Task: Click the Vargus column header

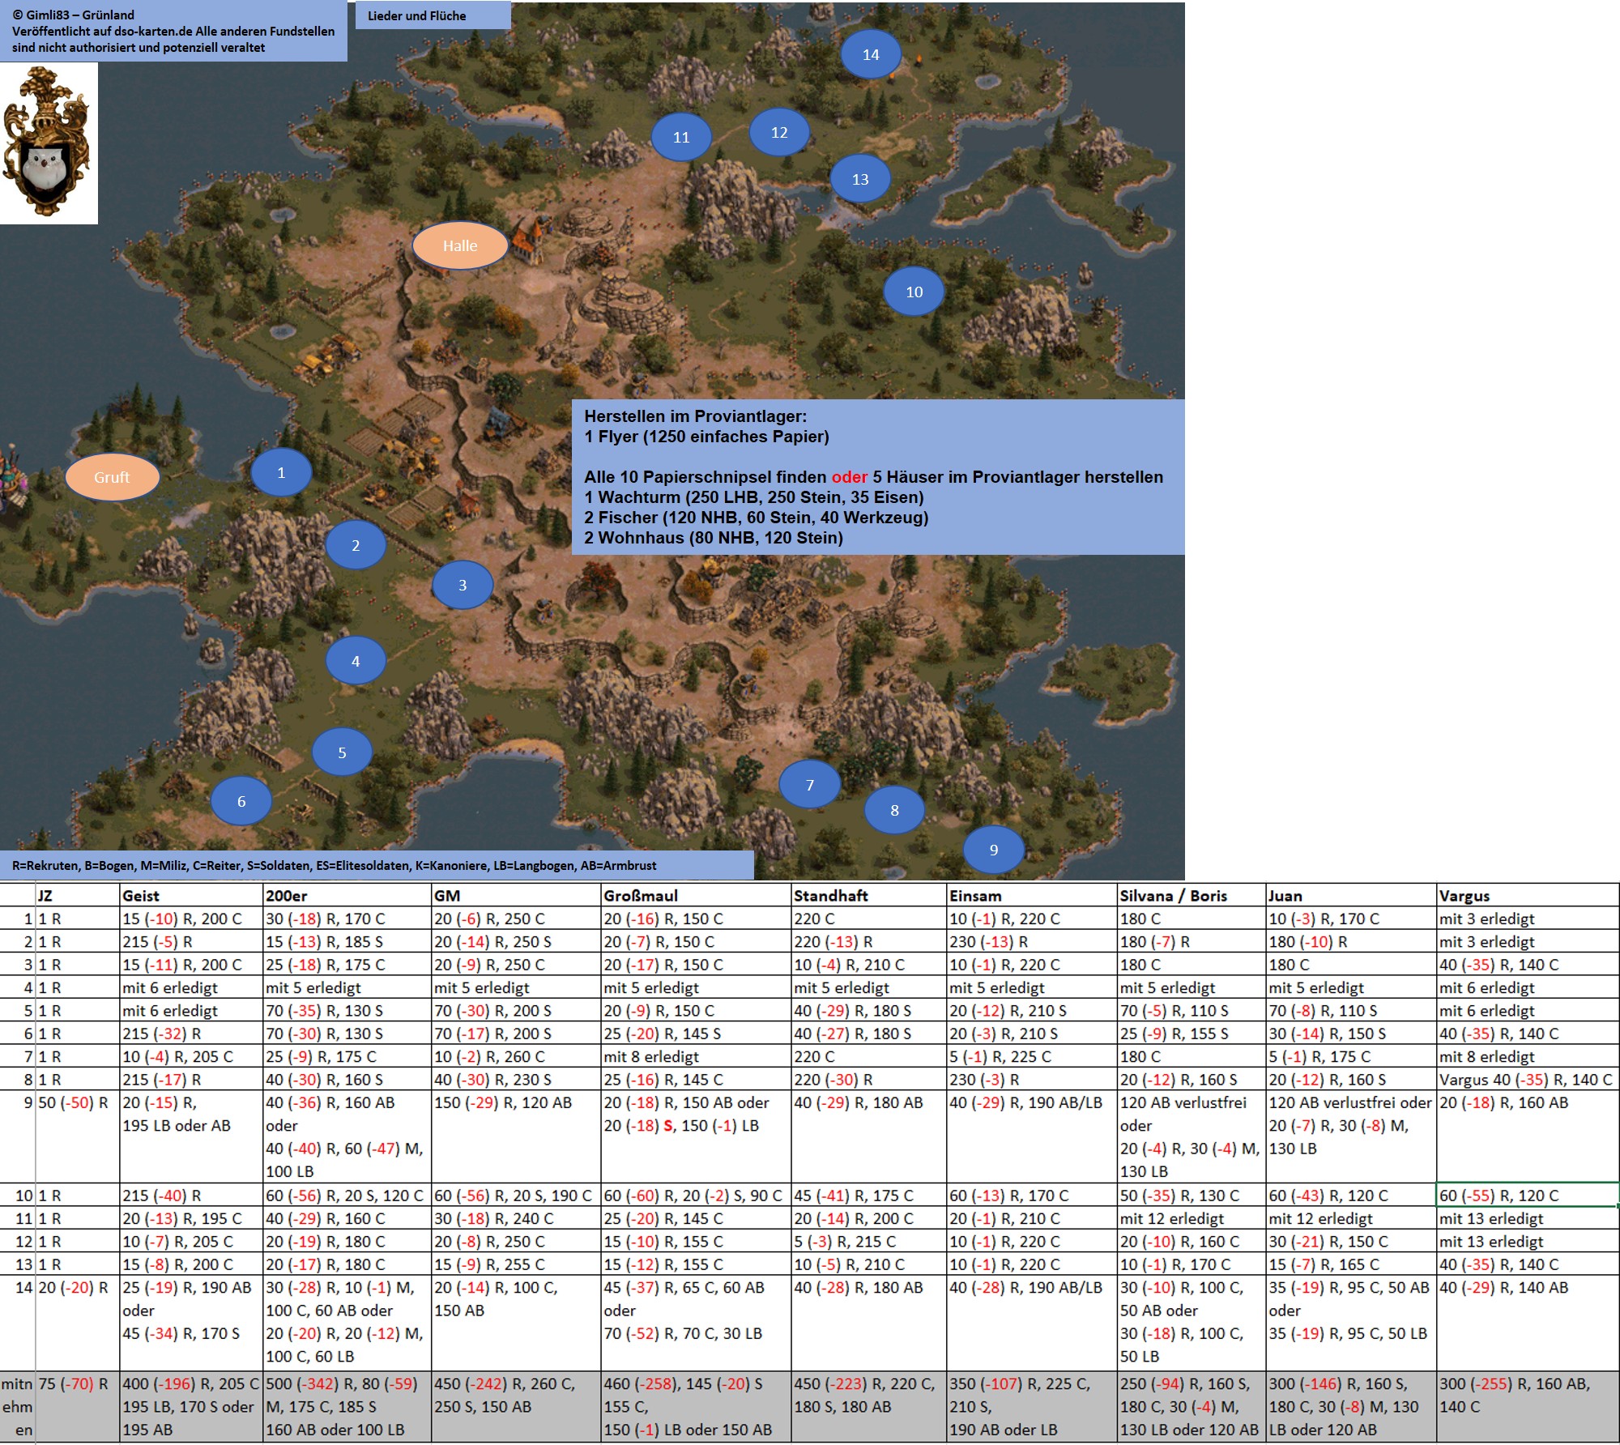Action: [1528, 895]
